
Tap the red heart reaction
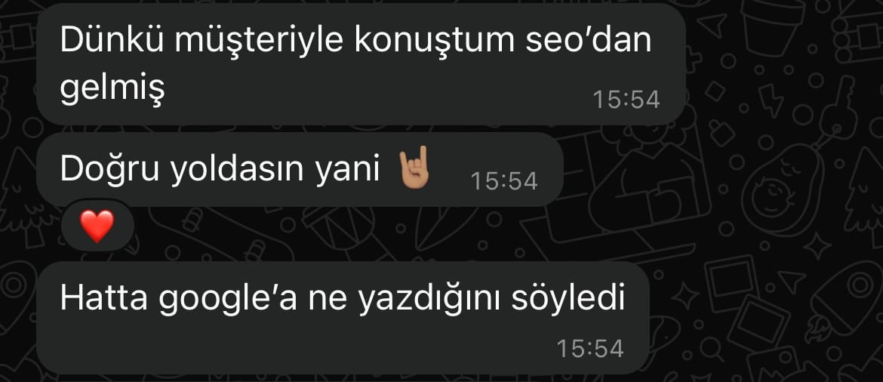(97, 226)
